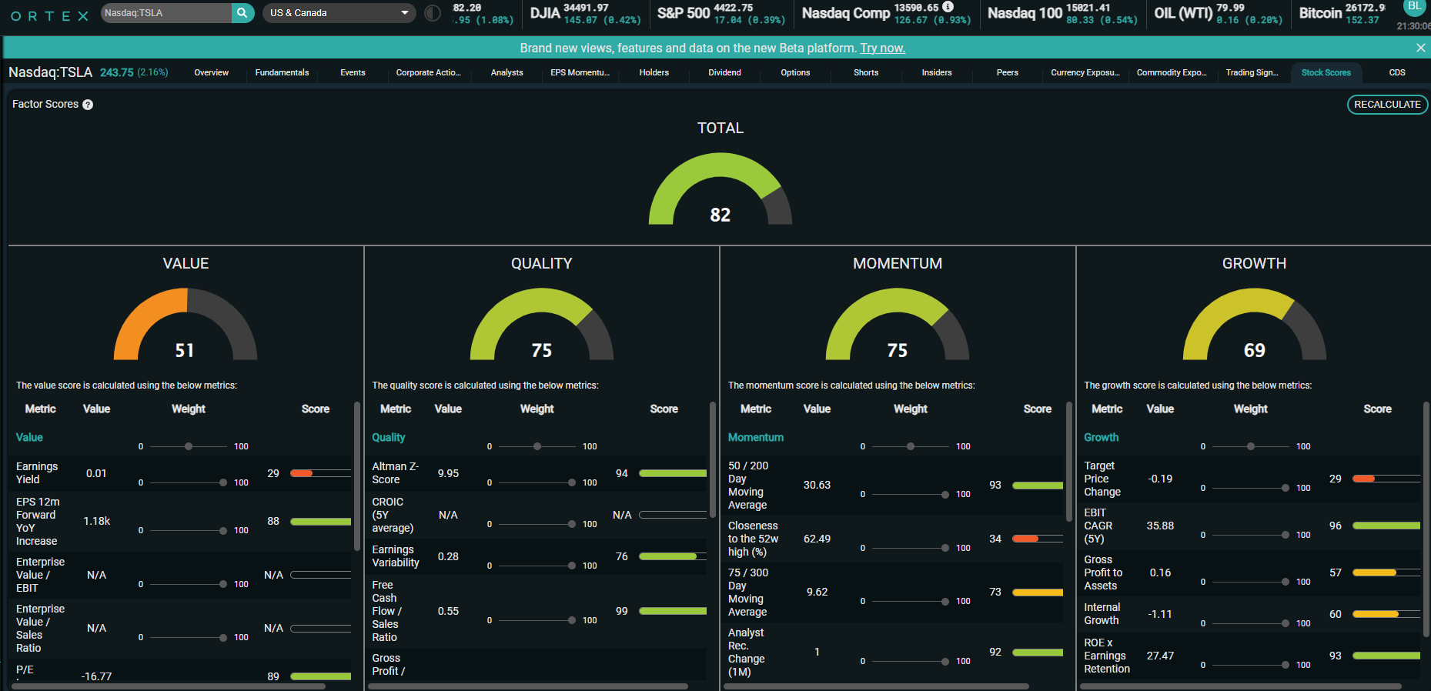Switch to the Events tab

pos(353,73)
